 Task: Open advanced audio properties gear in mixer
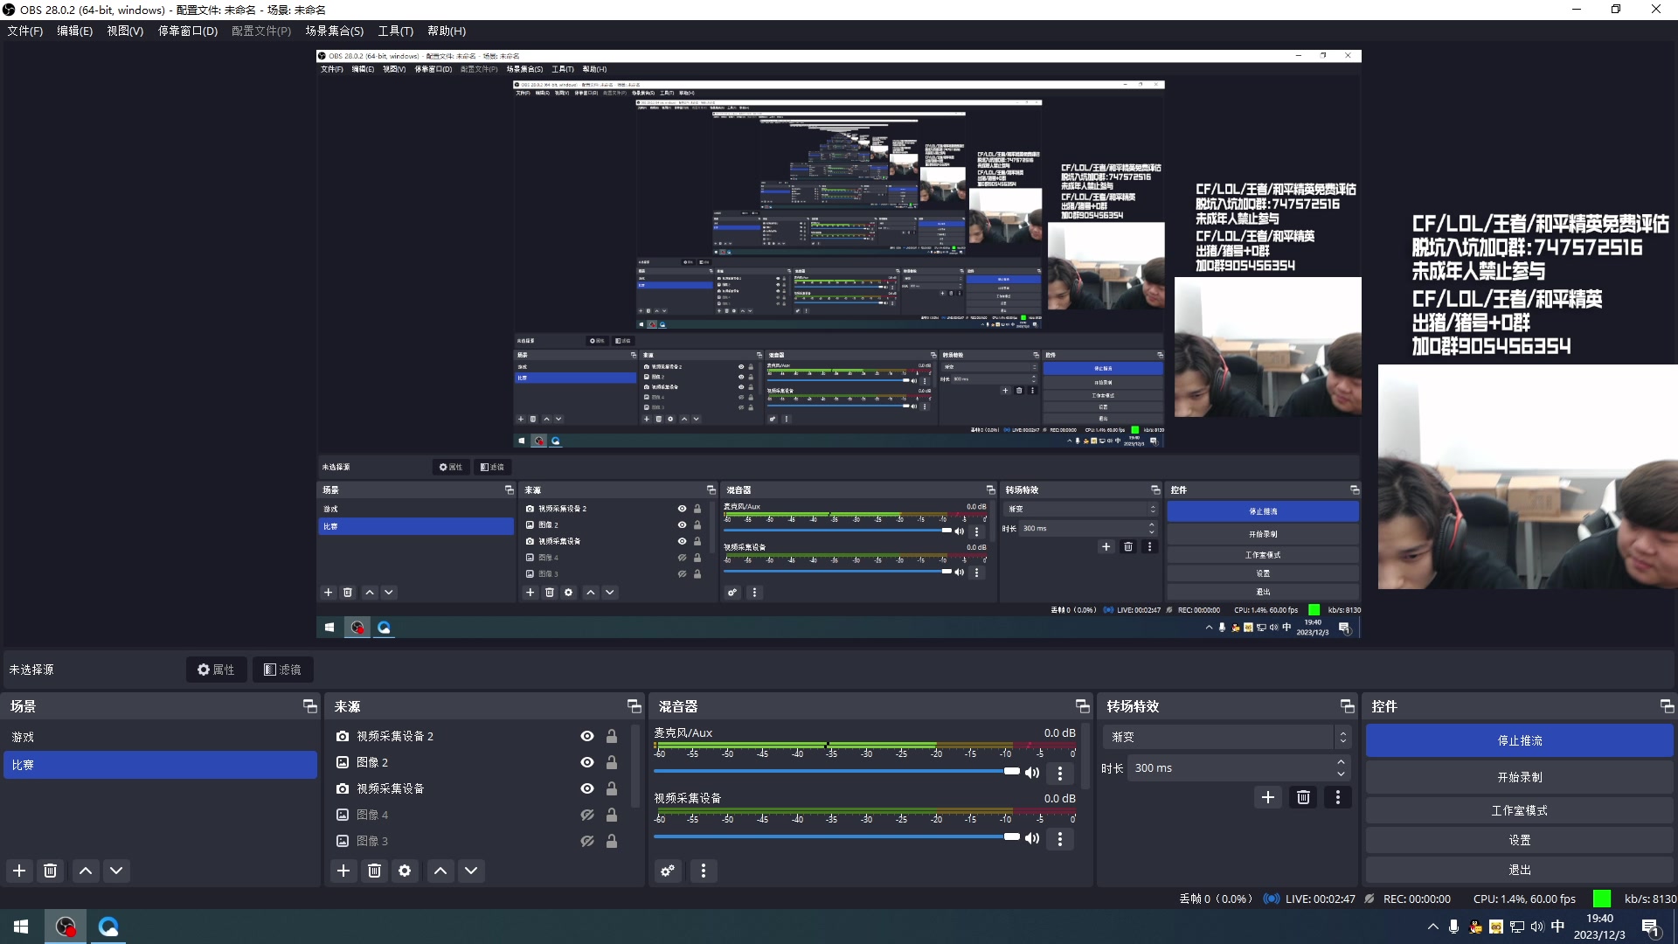click(668, 871)
